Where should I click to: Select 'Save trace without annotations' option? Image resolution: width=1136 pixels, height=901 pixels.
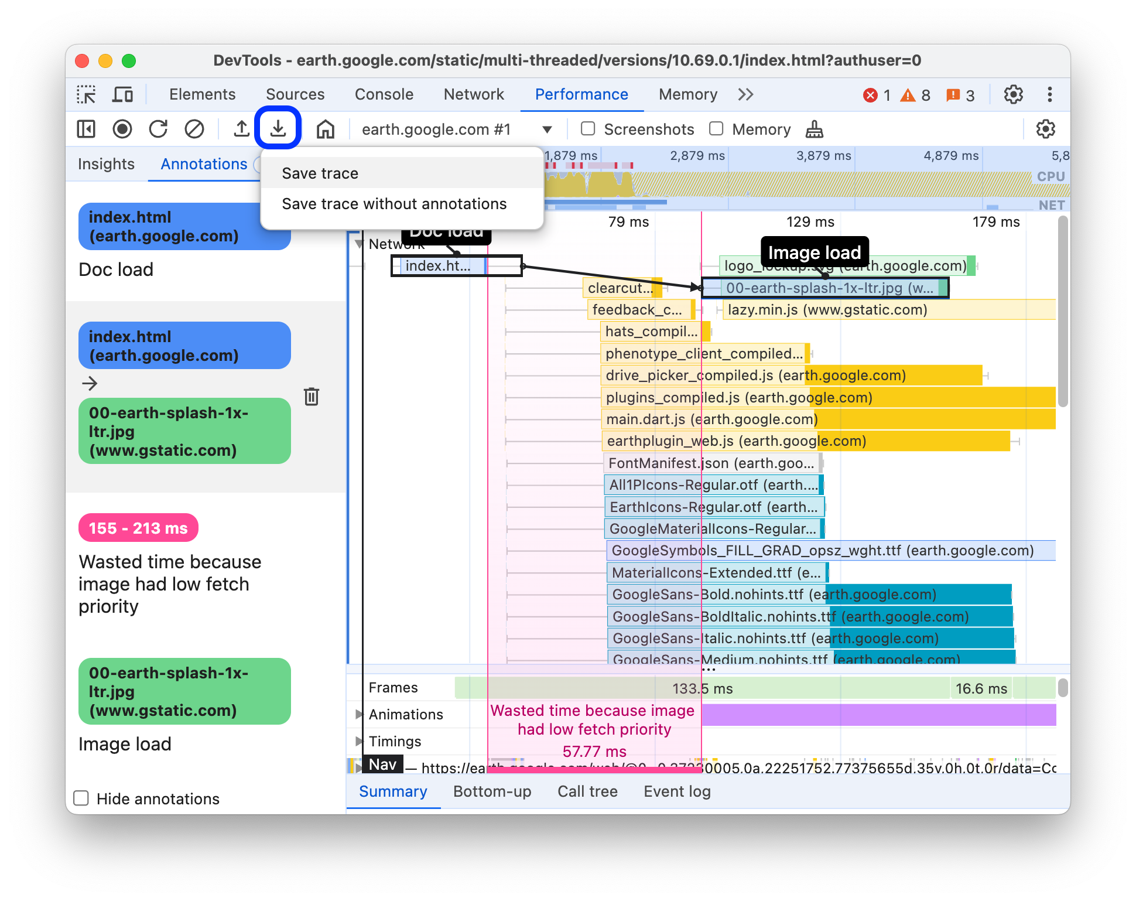click(x=394, y=204)
